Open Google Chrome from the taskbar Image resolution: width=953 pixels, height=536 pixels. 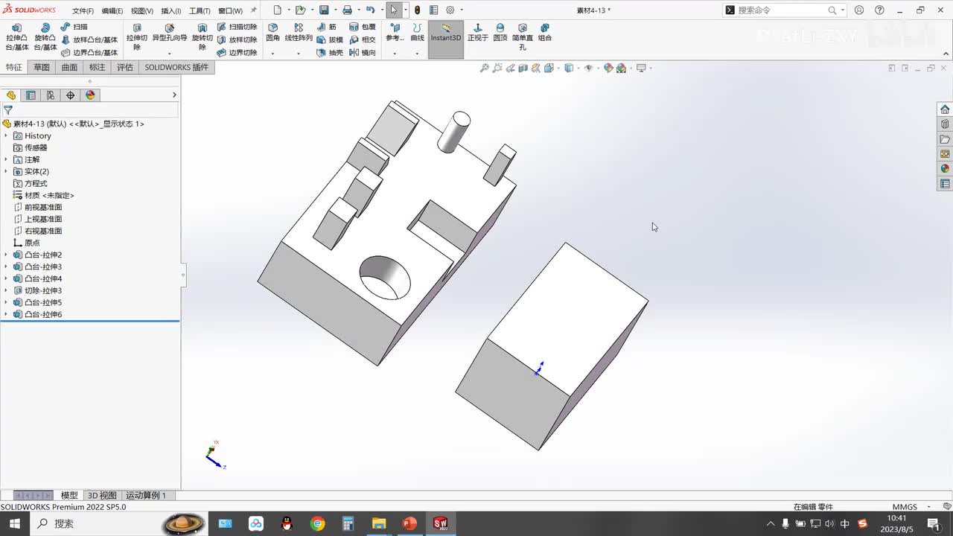[x=318, y=523]
